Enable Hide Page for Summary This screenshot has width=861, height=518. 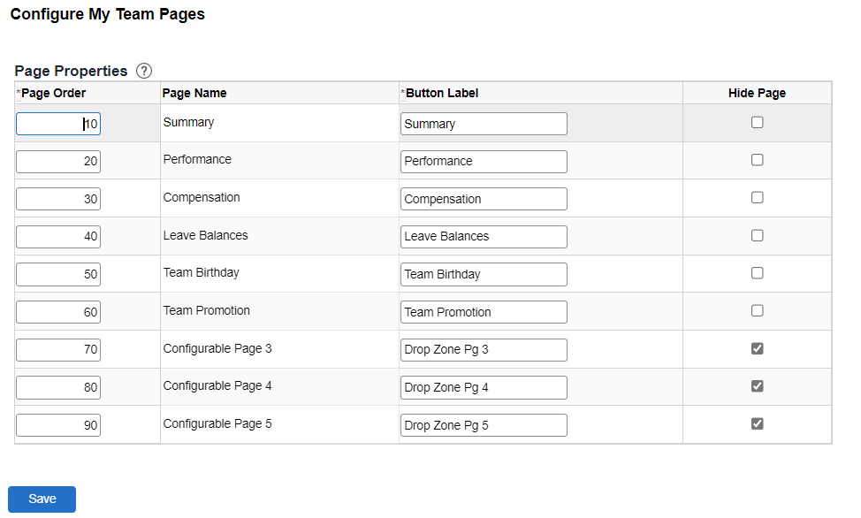click(757, 121)
